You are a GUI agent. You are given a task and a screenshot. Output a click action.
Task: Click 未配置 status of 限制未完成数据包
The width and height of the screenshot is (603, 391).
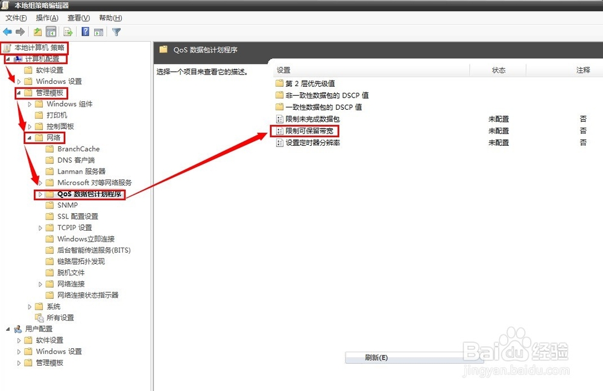pyautogui.click(x=499, y=119)
